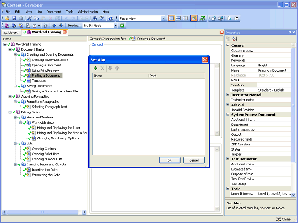Collapse the Editing Basics tree node

click(10, 112)
